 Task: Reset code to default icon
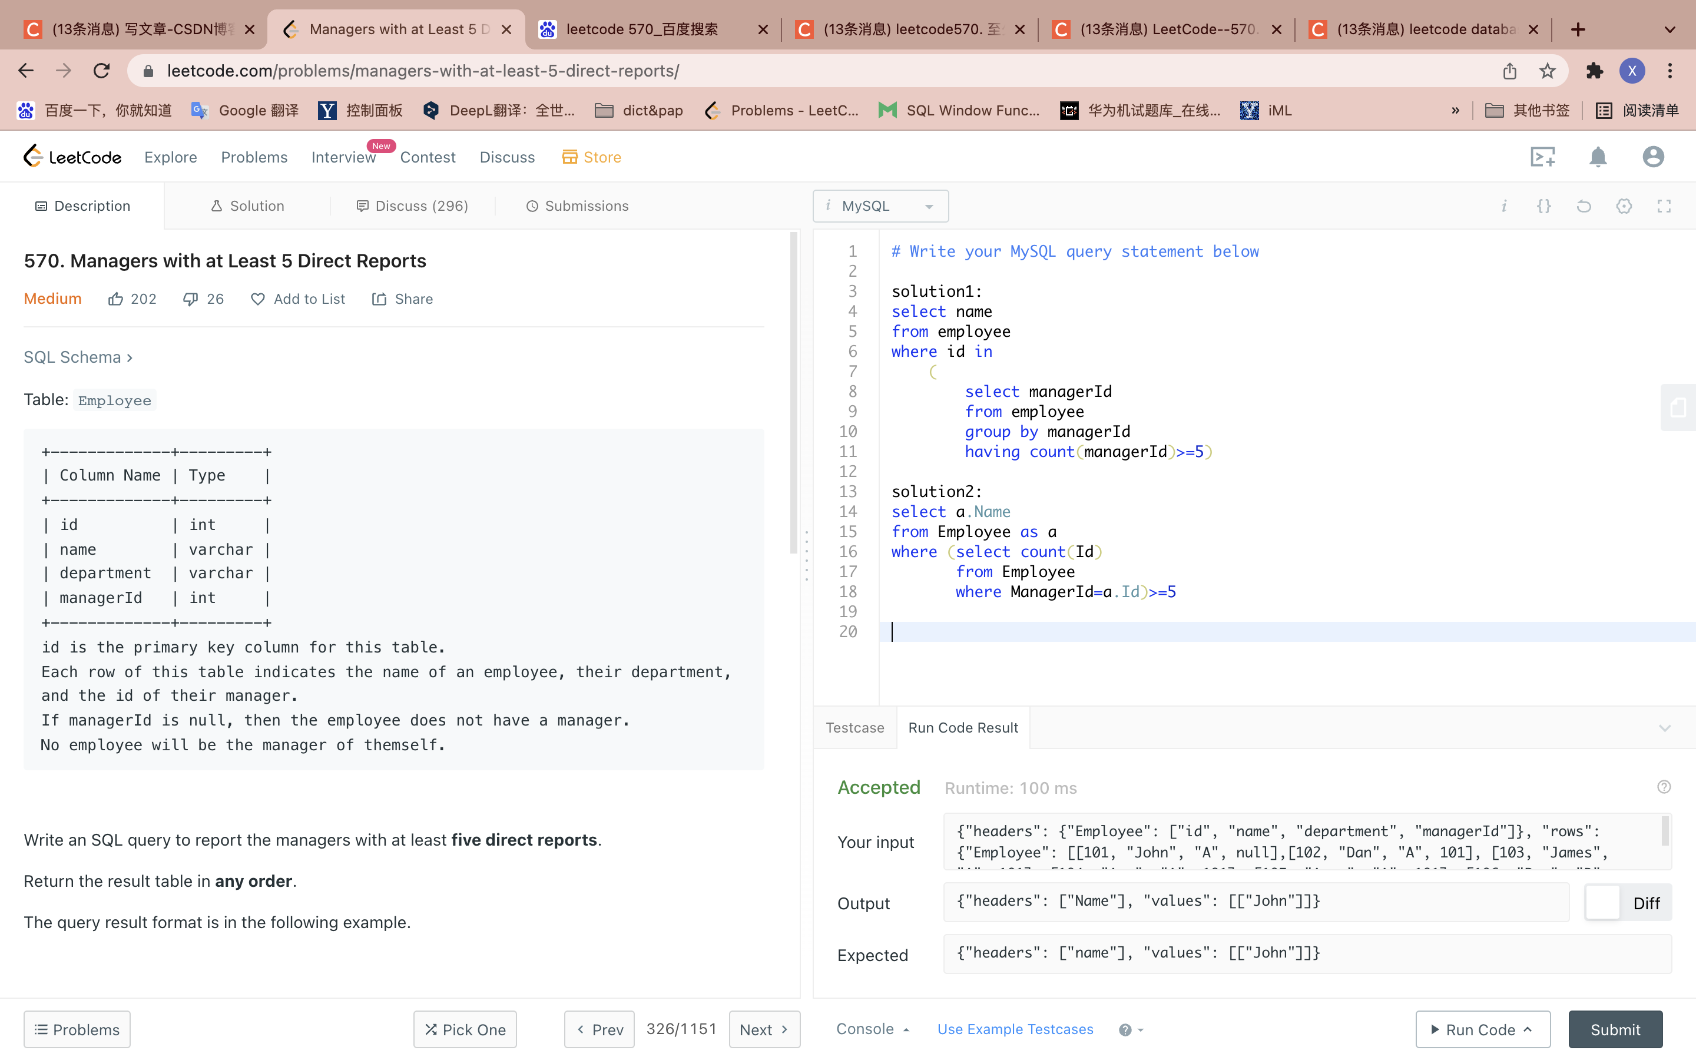1584,206
